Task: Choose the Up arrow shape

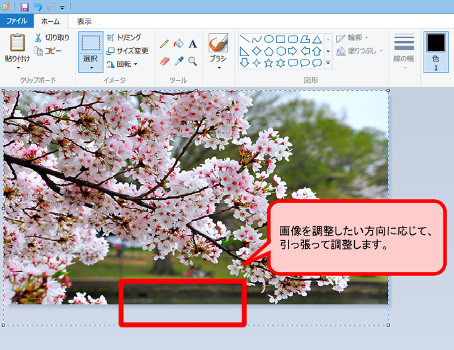Action: (317, 51)
